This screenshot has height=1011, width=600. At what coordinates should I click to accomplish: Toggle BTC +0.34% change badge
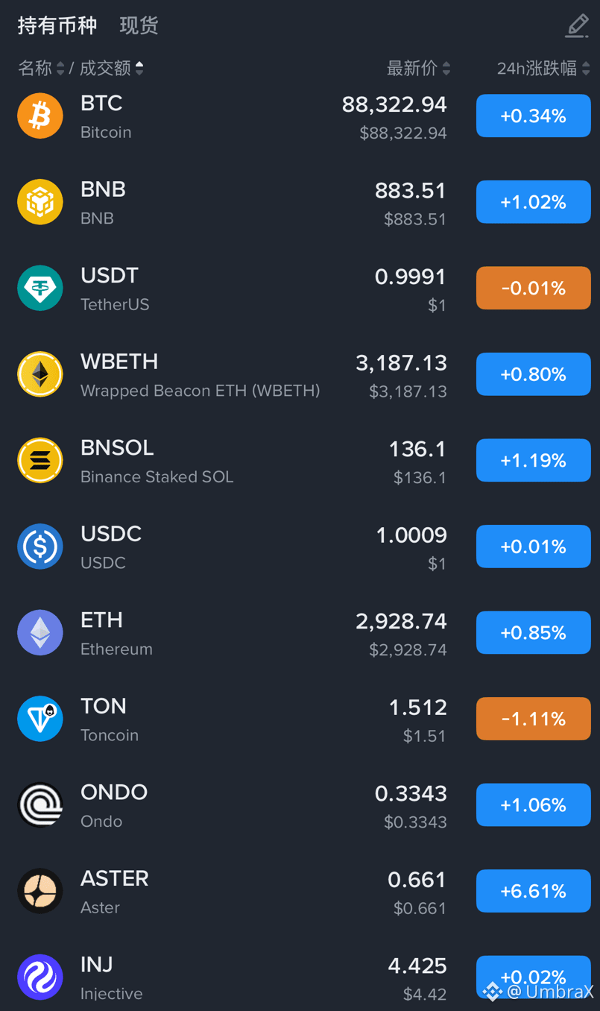[x=534, y=116]
